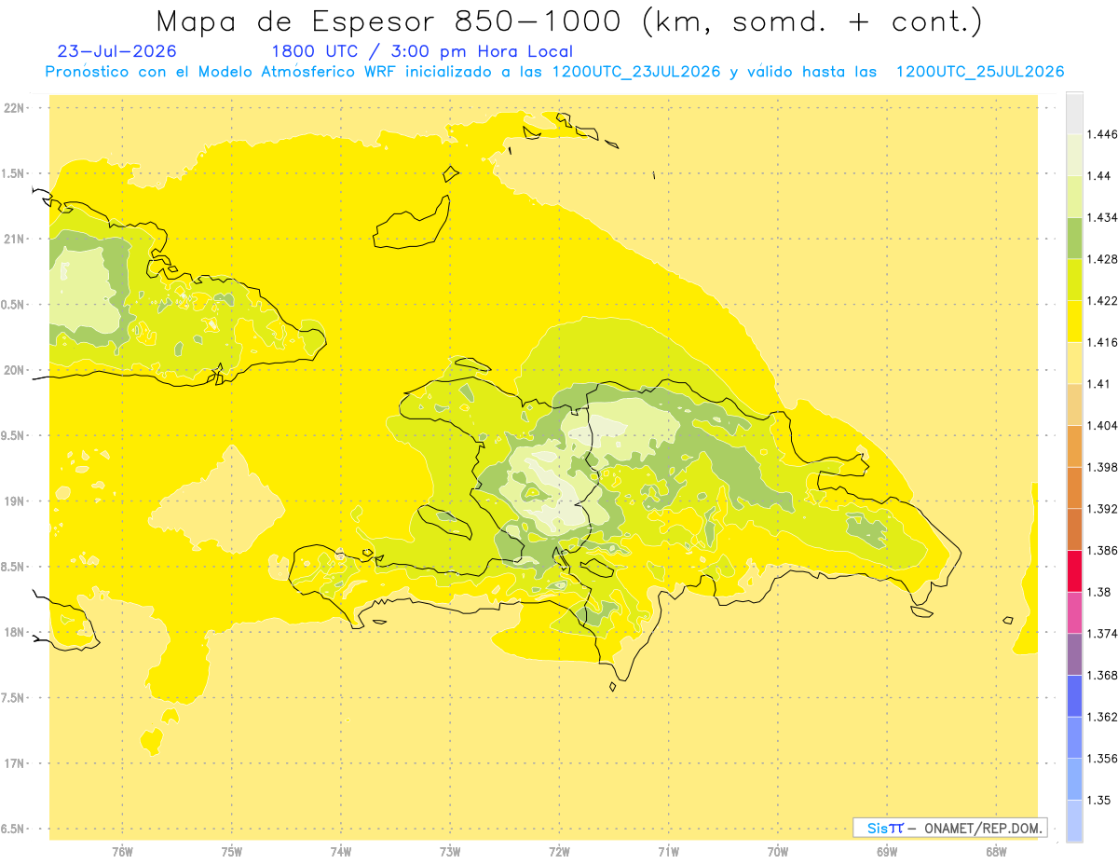Click the "1.35" color bar label
Viewport: 1118px width, 864px height.
click(1098, 800)
